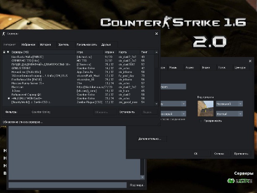The width and height of the screenshot is (257, 193).
Task: Open the crosshair size dropdown Маленький
Action: click(229, 104)
